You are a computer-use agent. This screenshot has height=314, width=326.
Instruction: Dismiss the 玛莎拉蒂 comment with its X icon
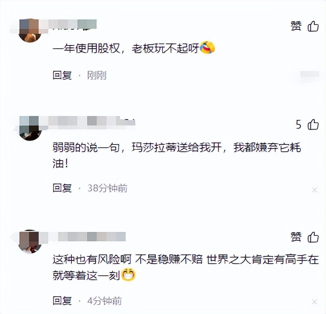[315, 190]
